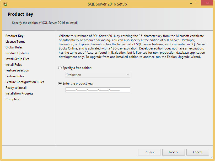Select the Enter the product key option
The width and height of the screenshot is (215, 161).
pyautogui.click(x=60, y=83)
